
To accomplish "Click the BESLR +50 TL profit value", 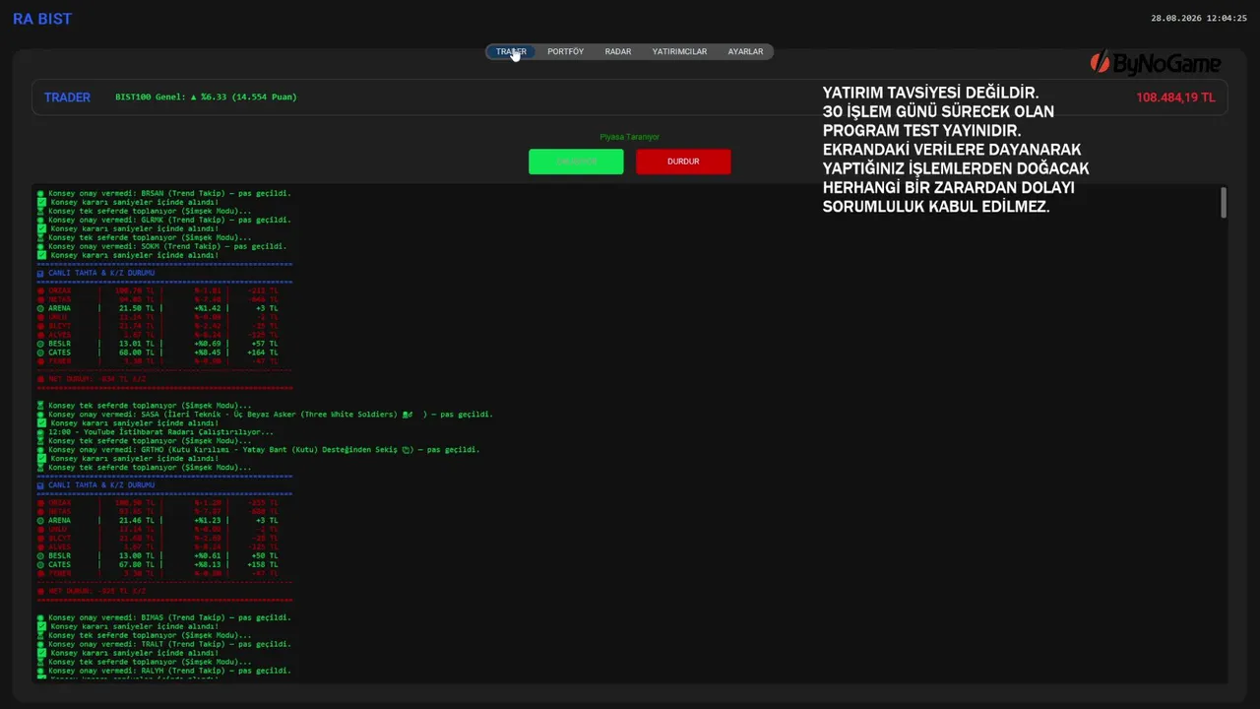I will pos(266,555).
